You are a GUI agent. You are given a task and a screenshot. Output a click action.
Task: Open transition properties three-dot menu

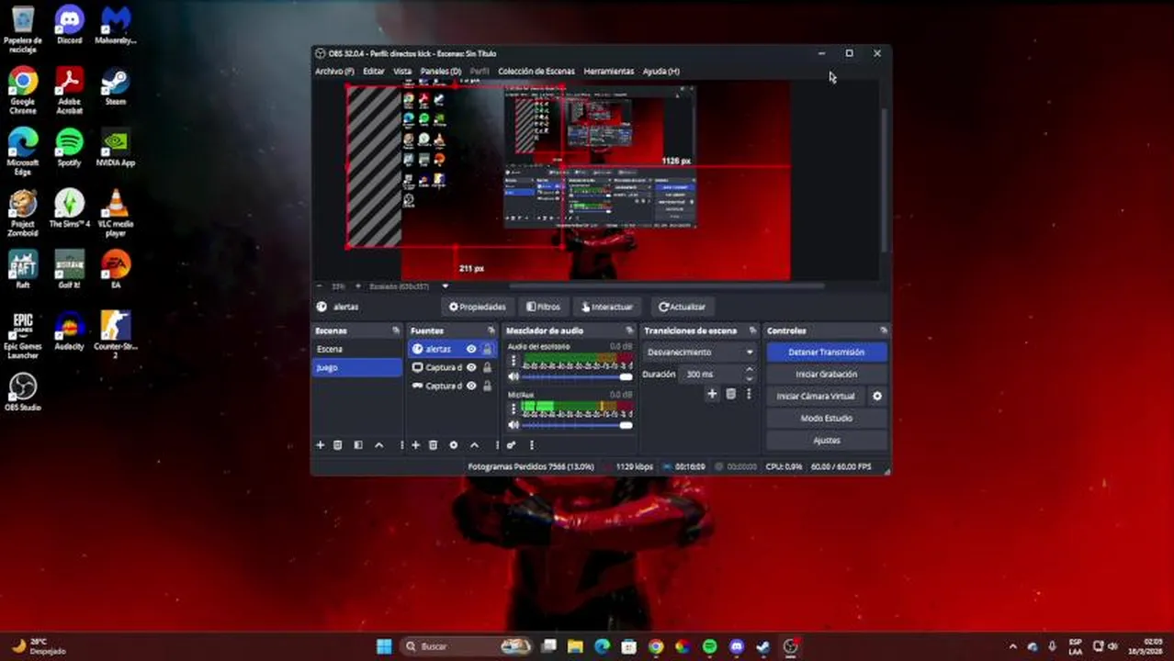point(749,394)
